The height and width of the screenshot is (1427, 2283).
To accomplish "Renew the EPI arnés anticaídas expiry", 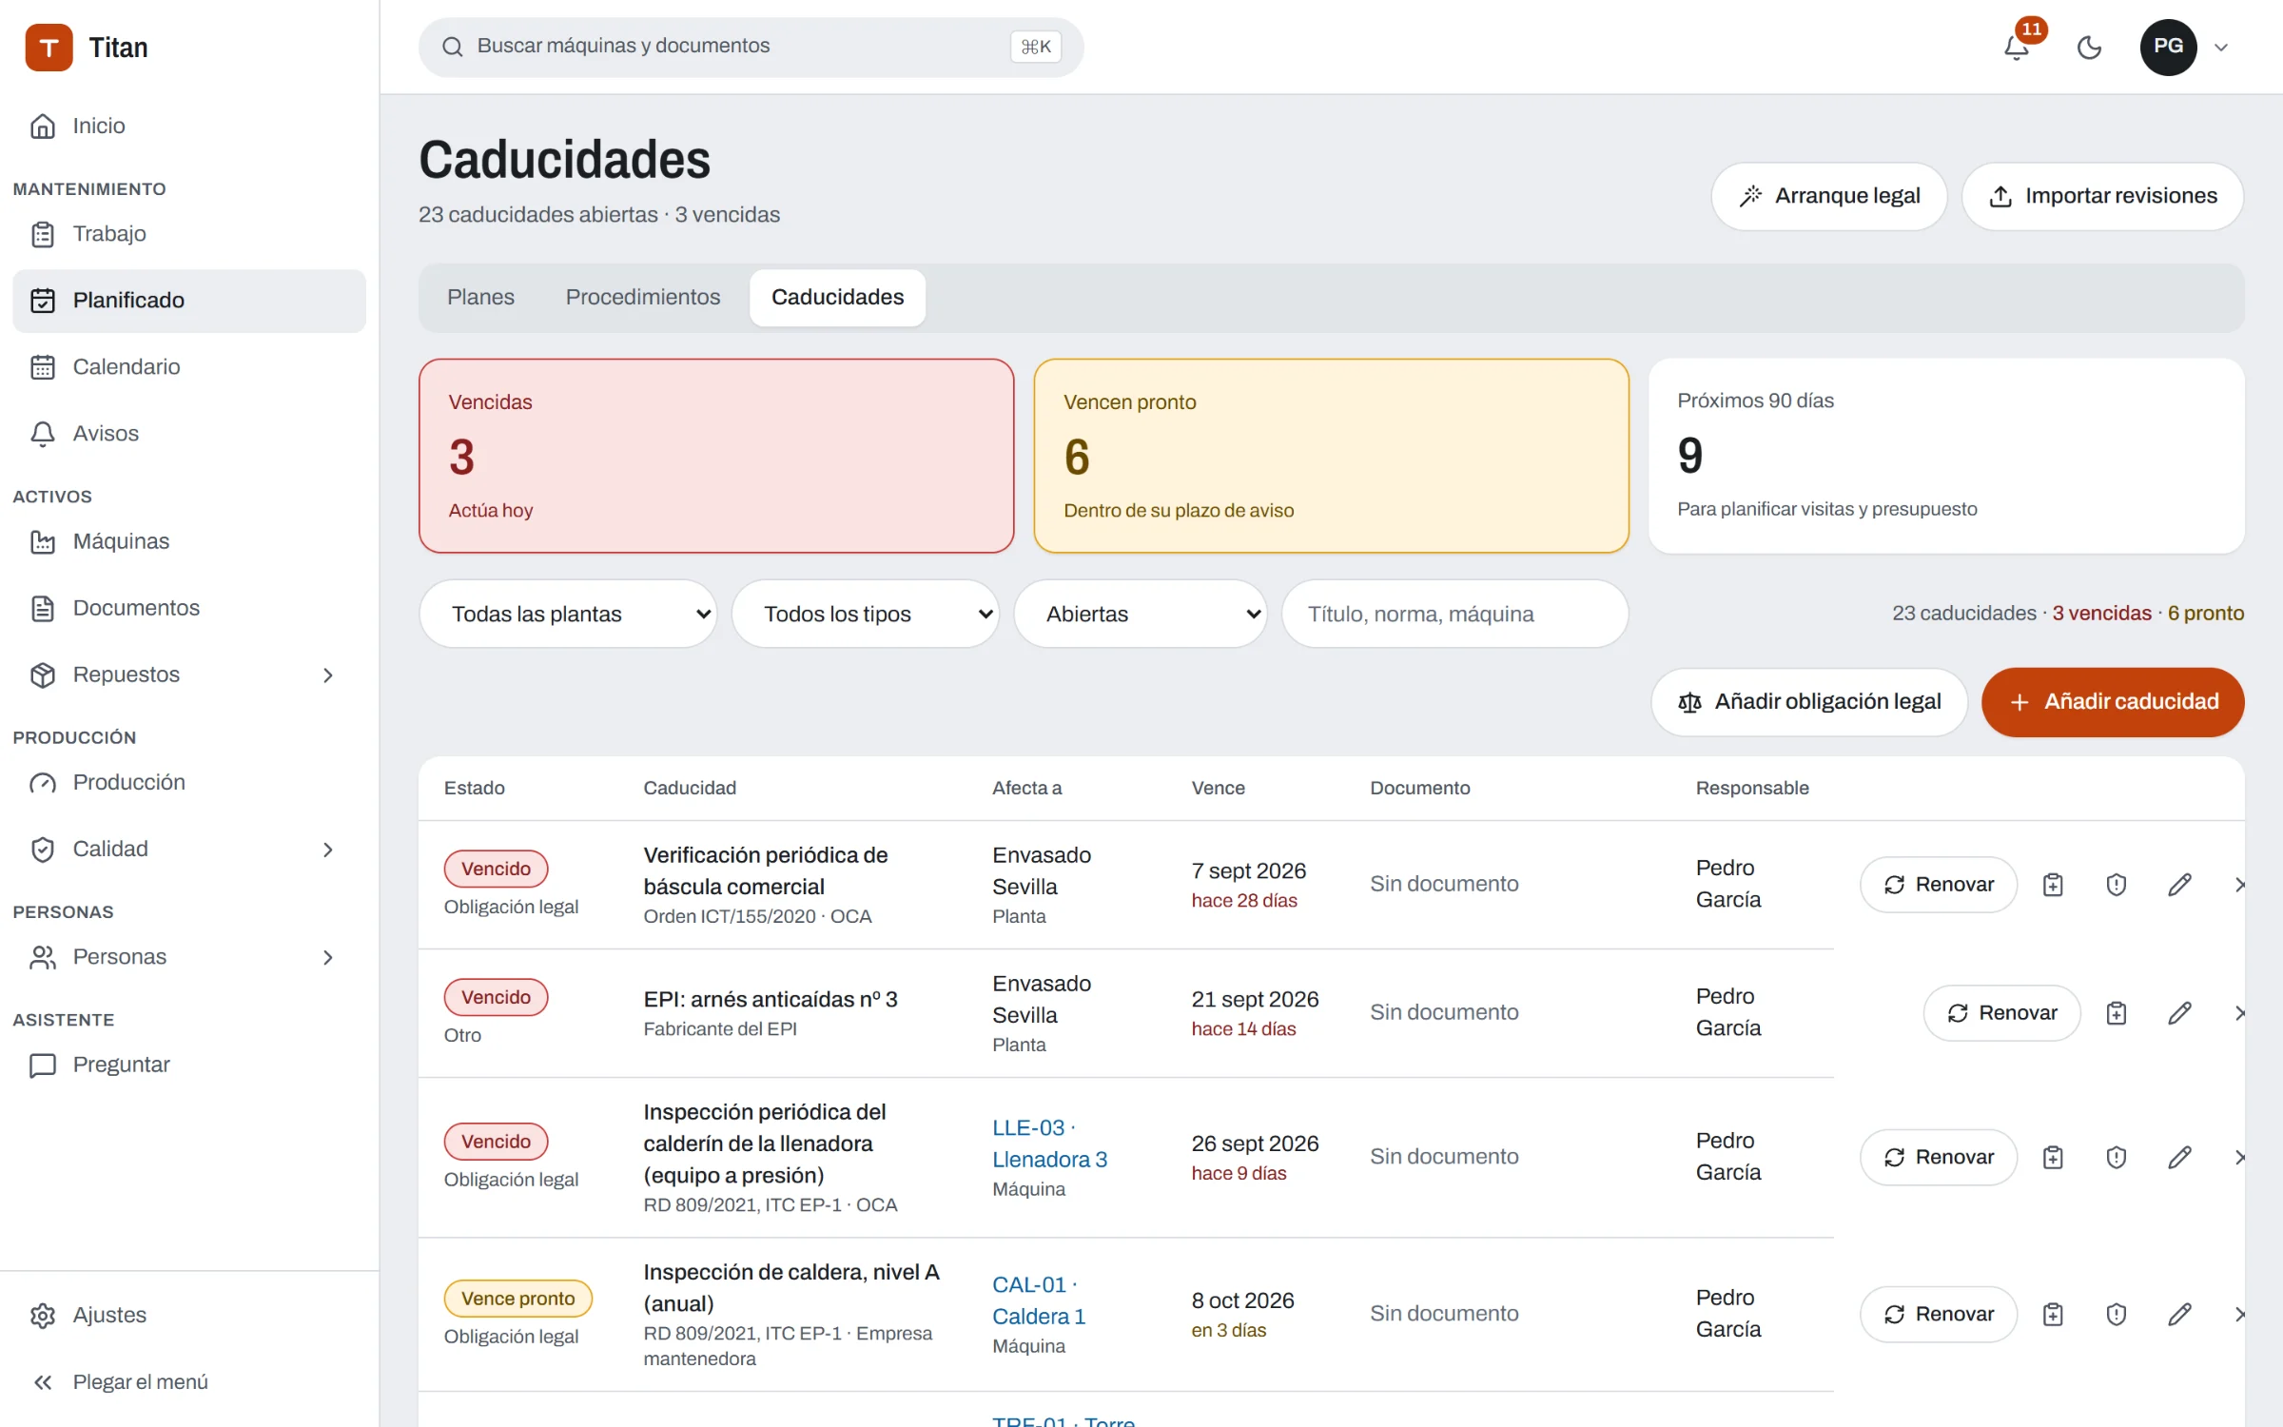I will 2001,1013.
